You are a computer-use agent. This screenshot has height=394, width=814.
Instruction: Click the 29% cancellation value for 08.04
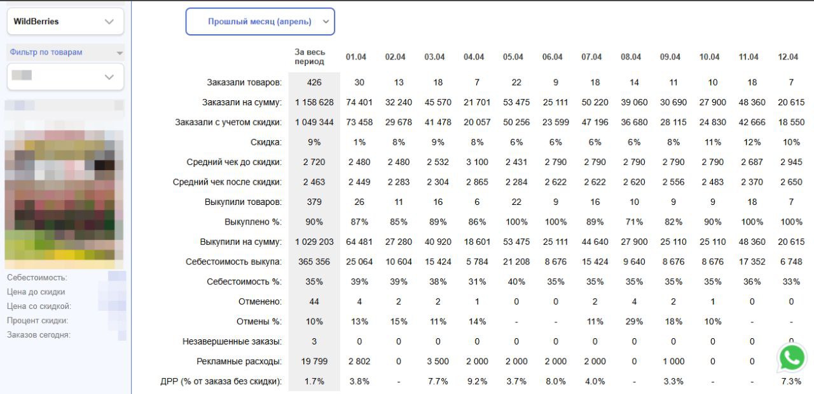click(x=634, y=322)
